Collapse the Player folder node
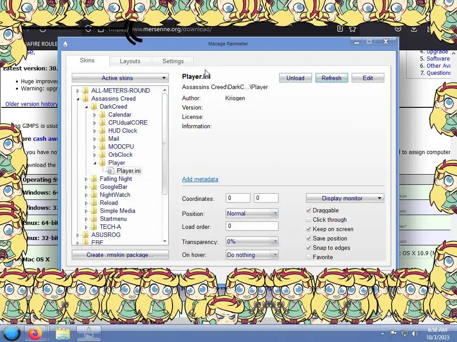The width and height of the screenshot is (457, 342). click(x=95, y=163)
